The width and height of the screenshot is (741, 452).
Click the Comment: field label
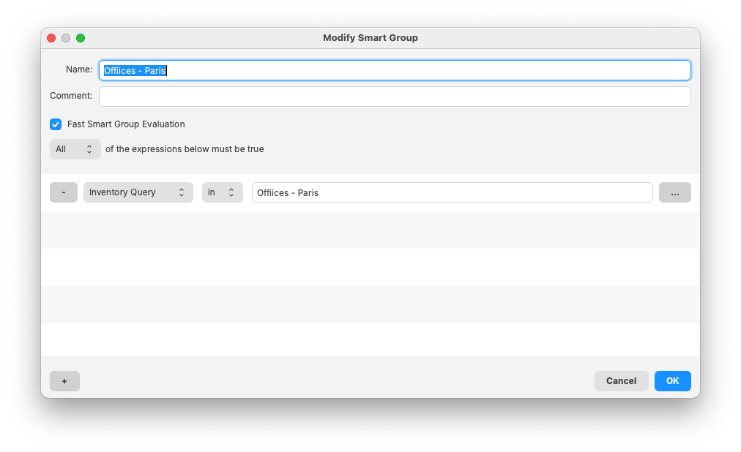[x=71, y=96]
